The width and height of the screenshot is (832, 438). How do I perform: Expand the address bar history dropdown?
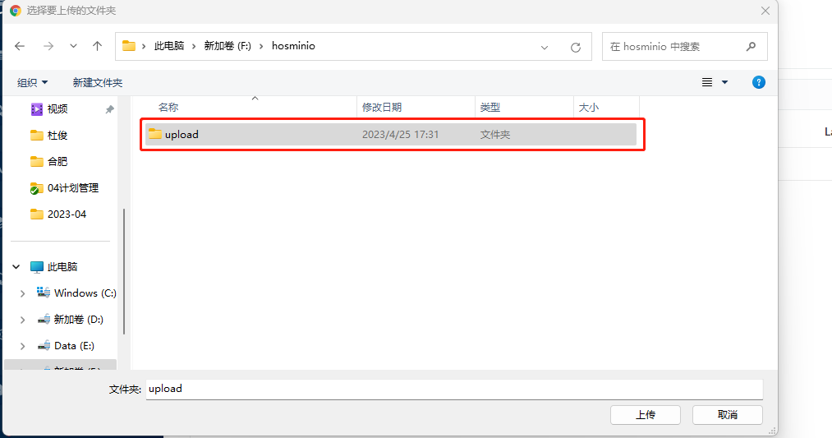tap(545, 48)
